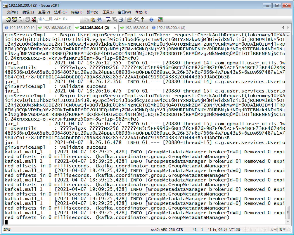Click the terminal scrollbar up arrow
The width and height of the screenshot is (294, 235).
tap(288, 35)
